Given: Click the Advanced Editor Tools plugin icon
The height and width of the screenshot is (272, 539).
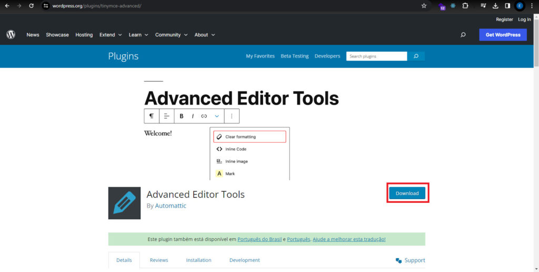Looking at the screenshot, I should coord(124,203).
